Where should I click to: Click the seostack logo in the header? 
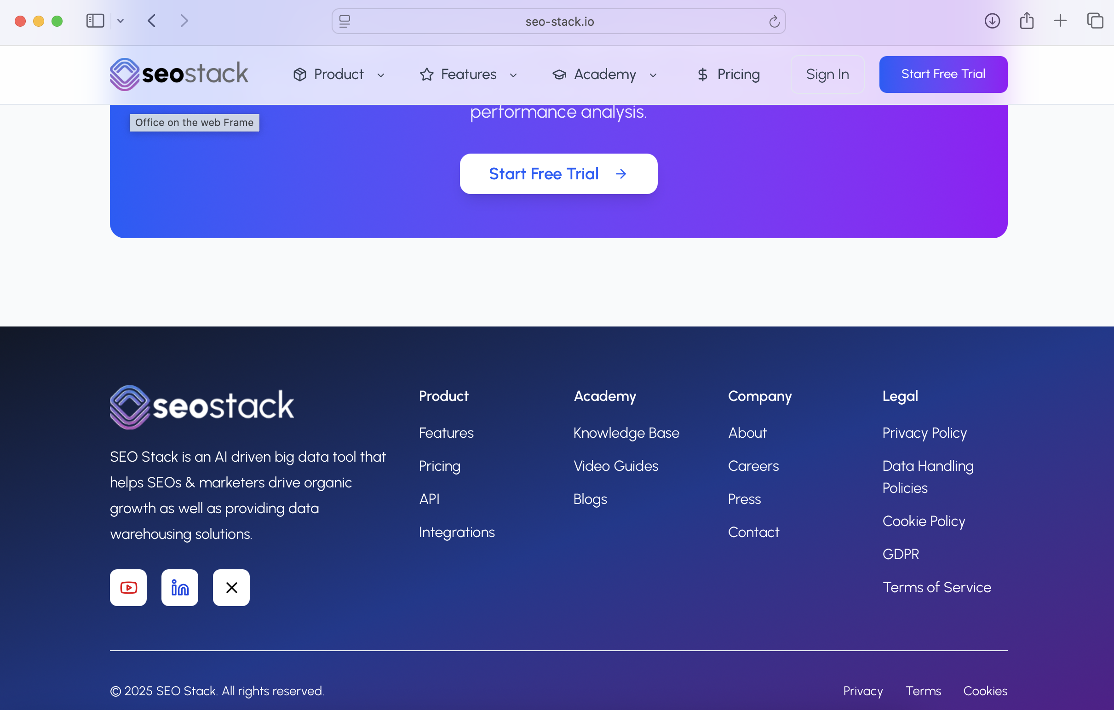(x=179, y=74)
